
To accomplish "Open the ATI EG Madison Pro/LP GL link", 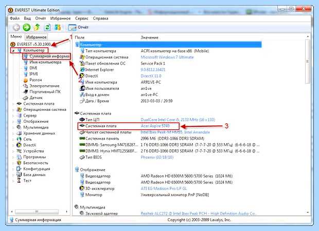I will coord(164,188).
